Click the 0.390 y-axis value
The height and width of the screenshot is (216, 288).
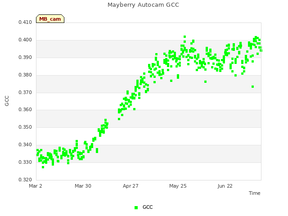(25, 57)
